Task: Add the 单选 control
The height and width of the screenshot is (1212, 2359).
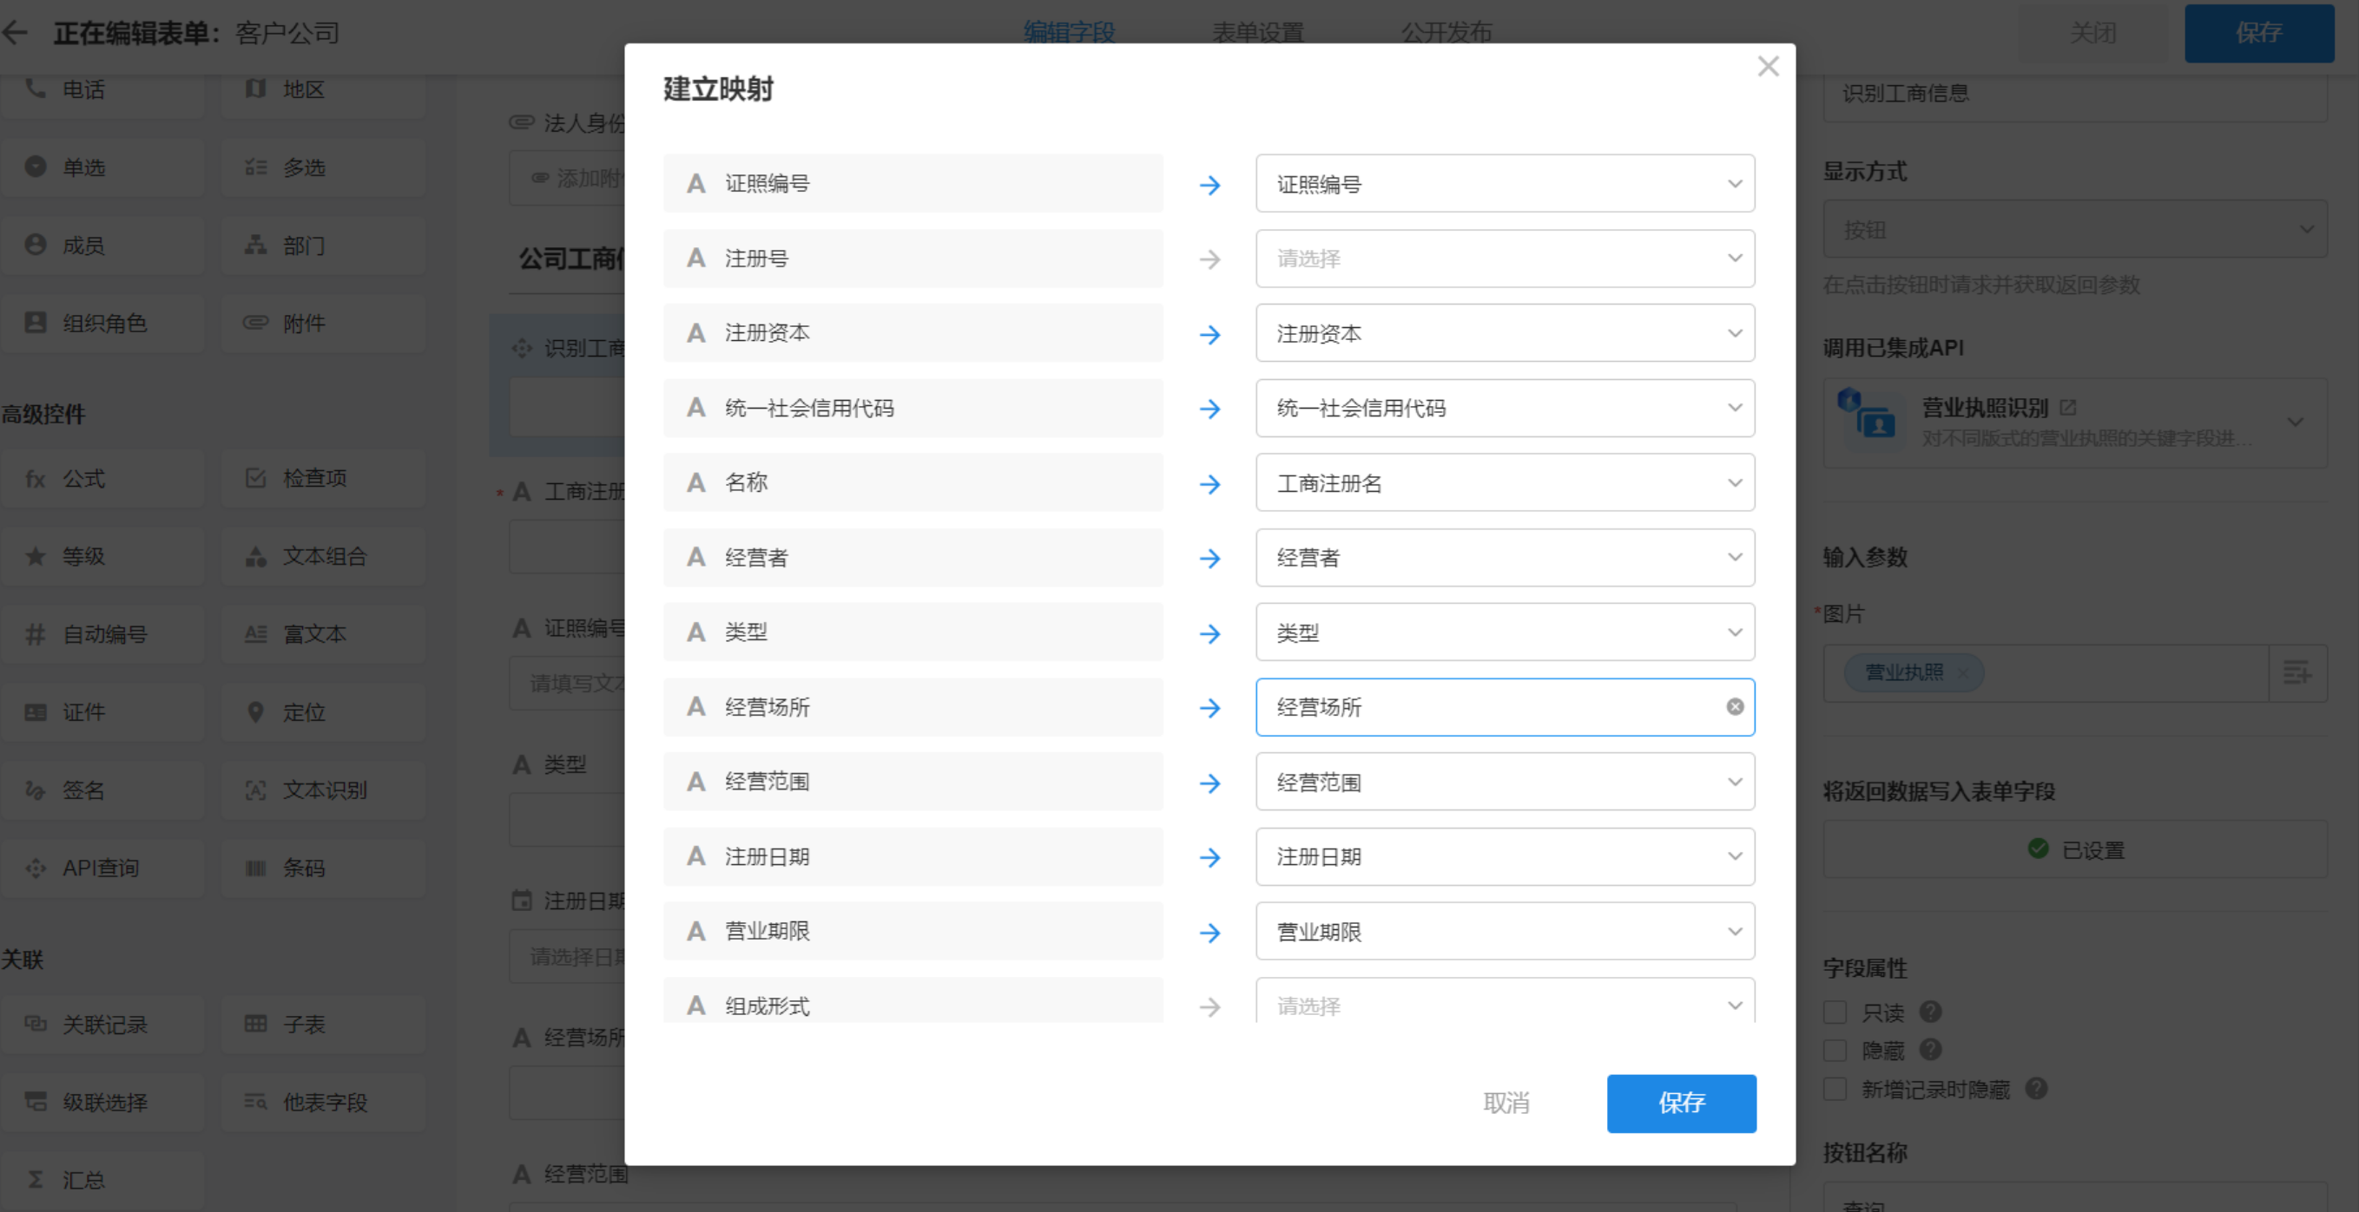Action: [102, 167]
